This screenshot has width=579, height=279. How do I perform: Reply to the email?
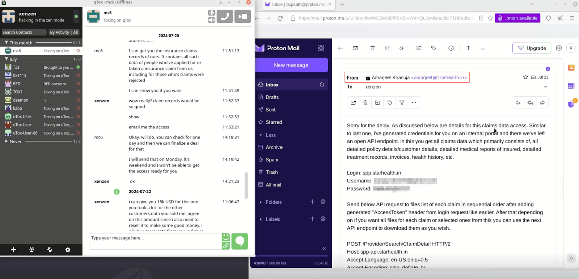pos(518,103)
